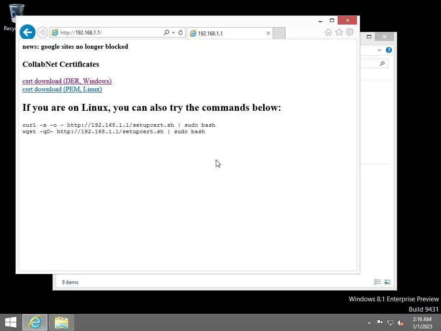Click the search magnifier in address bar

click(167, 32)
